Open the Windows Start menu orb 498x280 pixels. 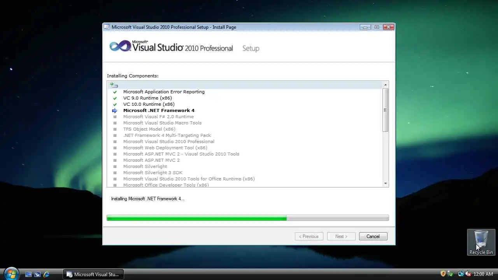pos(11,274)
